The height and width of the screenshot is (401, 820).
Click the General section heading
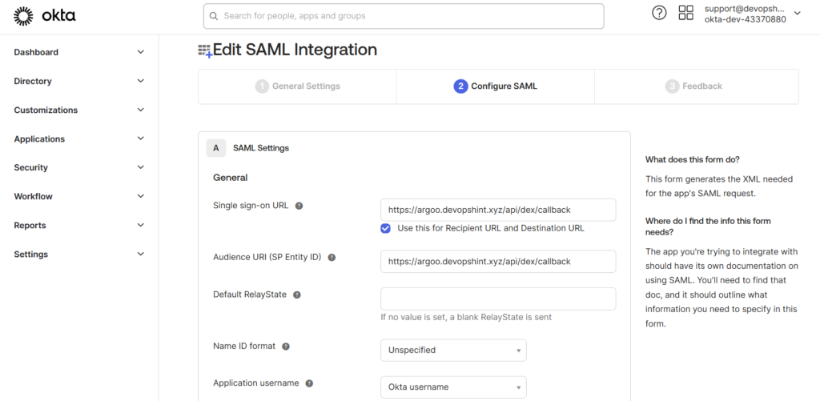(x=230, y=178)
